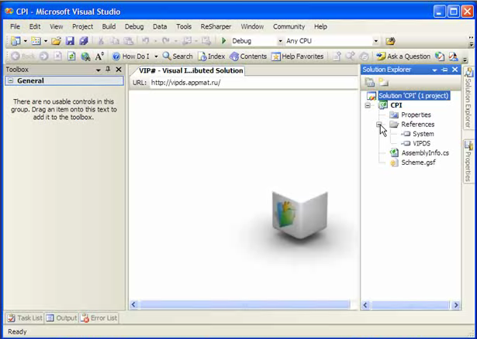The width and height of the screenshot is (477, 339).
Task: Open the View menu
Action: [x=57, y=27]
